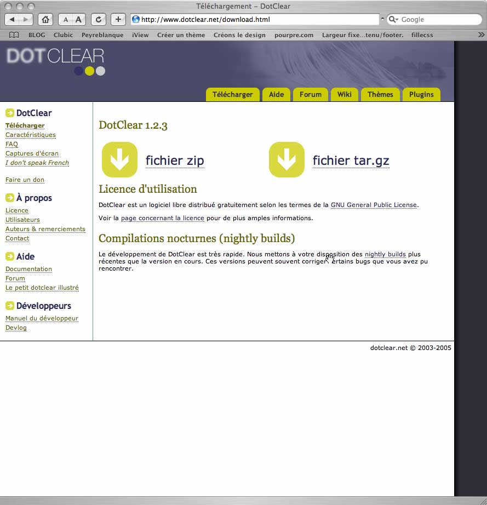Click the arrow icon beside À propos heading

10,198
